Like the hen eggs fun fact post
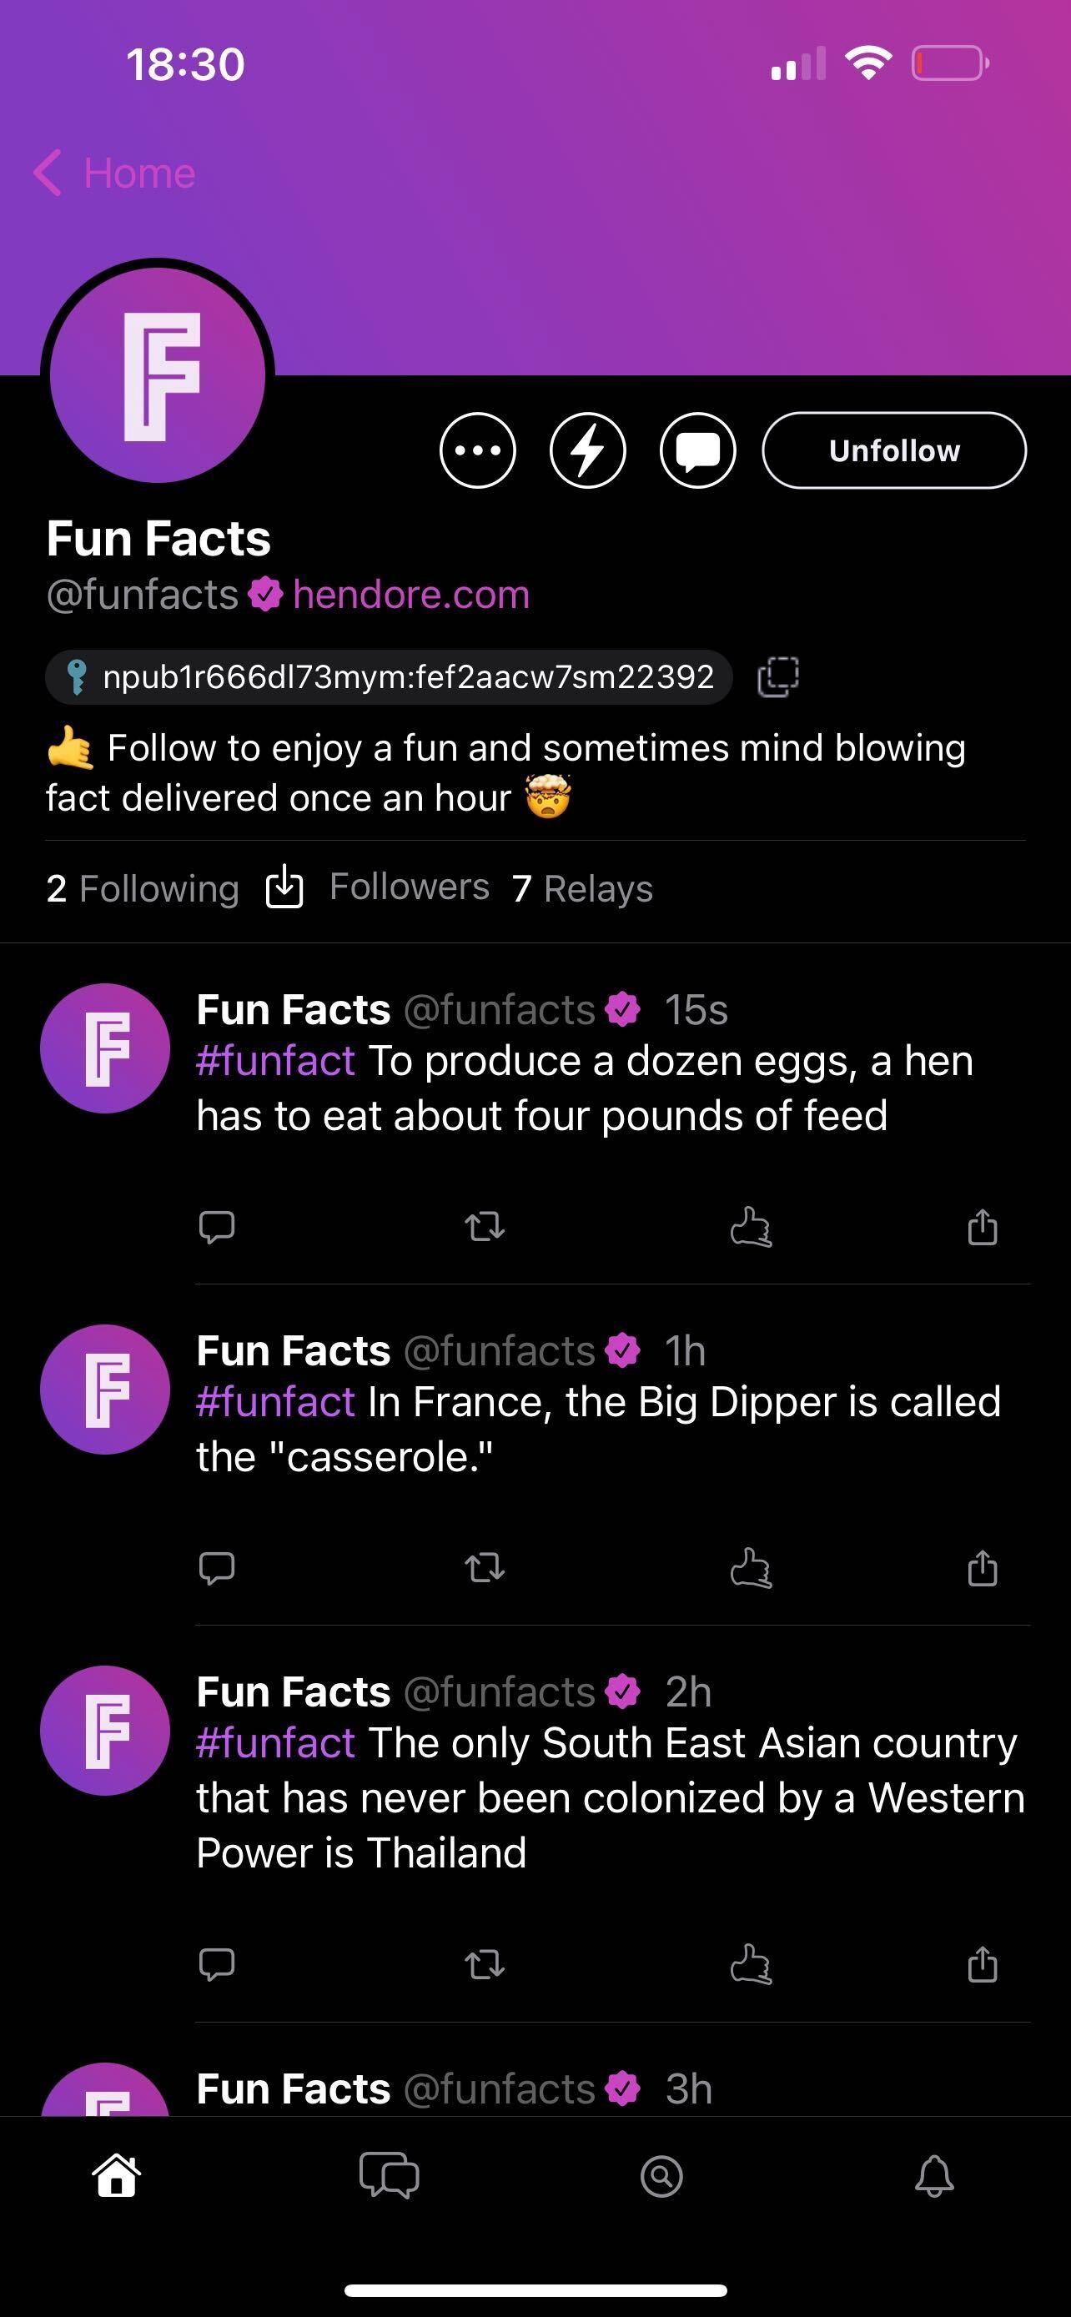 click(751, 1227)
